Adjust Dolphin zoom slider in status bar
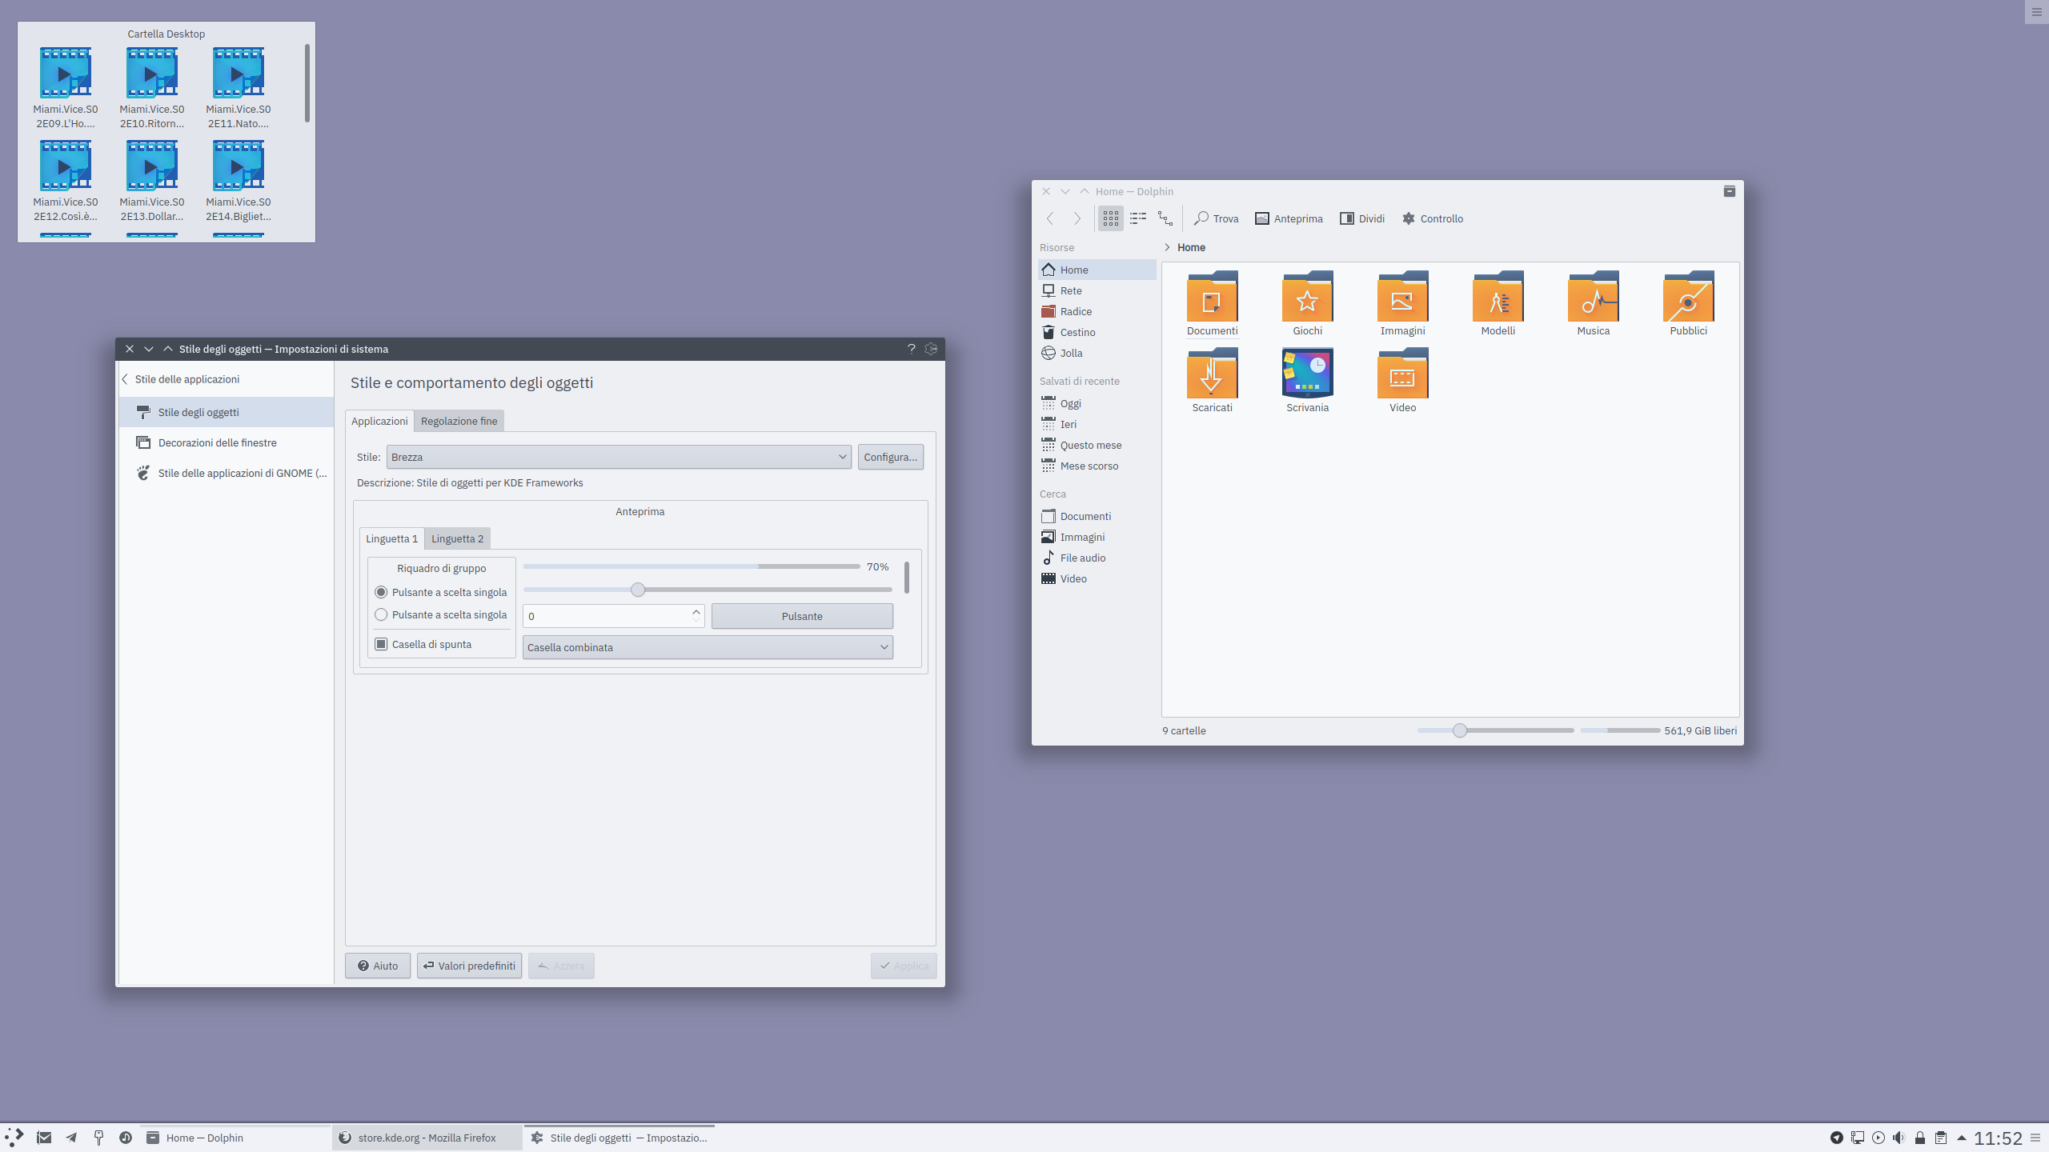Image resolution: width=2049 pixels, height=1152 pixels. pos(1460,730)
